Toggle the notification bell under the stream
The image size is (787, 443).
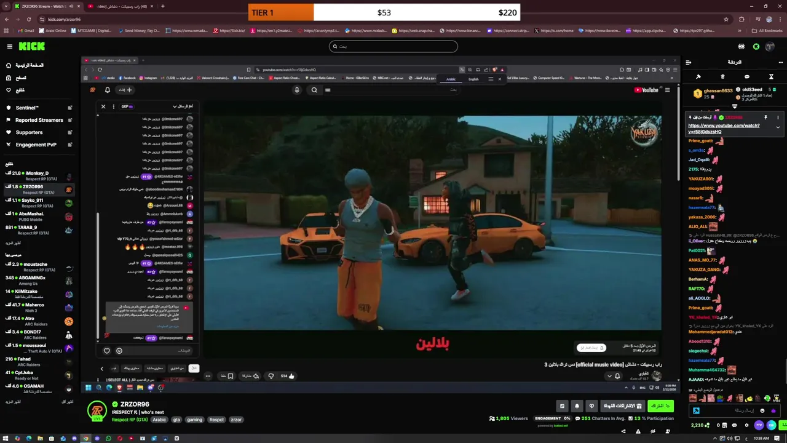[x=577, y=406]
